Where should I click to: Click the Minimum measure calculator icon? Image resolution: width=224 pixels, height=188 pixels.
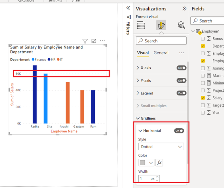pos(209,83)
